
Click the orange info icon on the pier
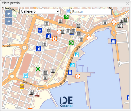coord(78,76)
